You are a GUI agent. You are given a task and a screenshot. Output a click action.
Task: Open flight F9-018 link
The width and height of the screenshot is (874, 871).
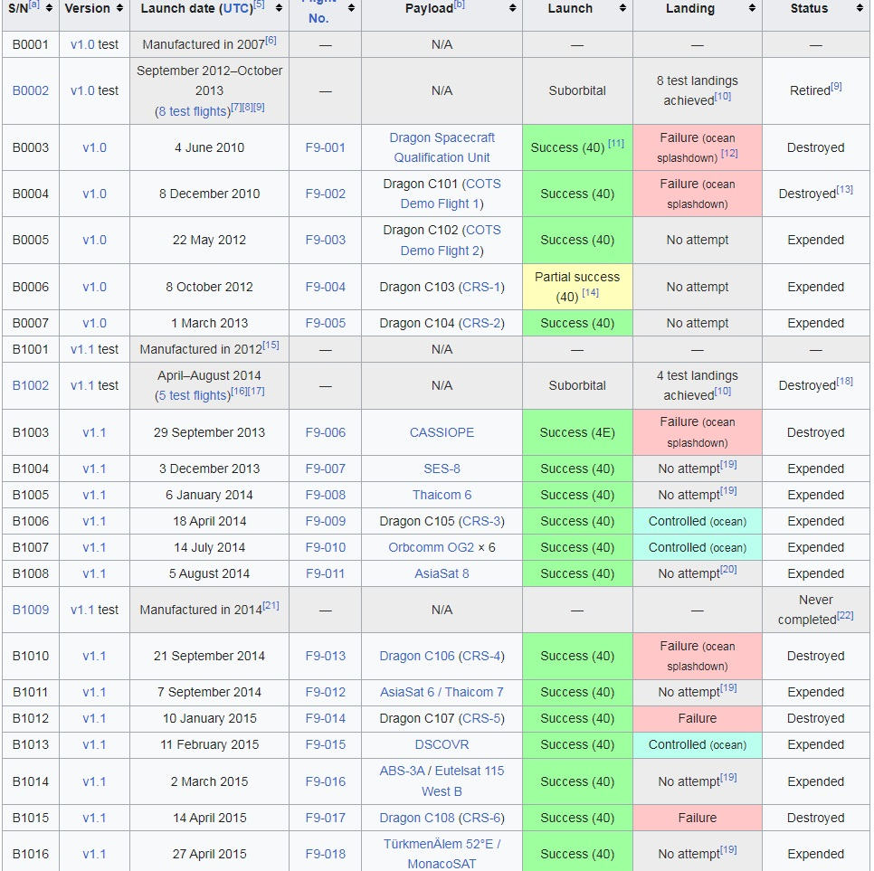[326, 854]
